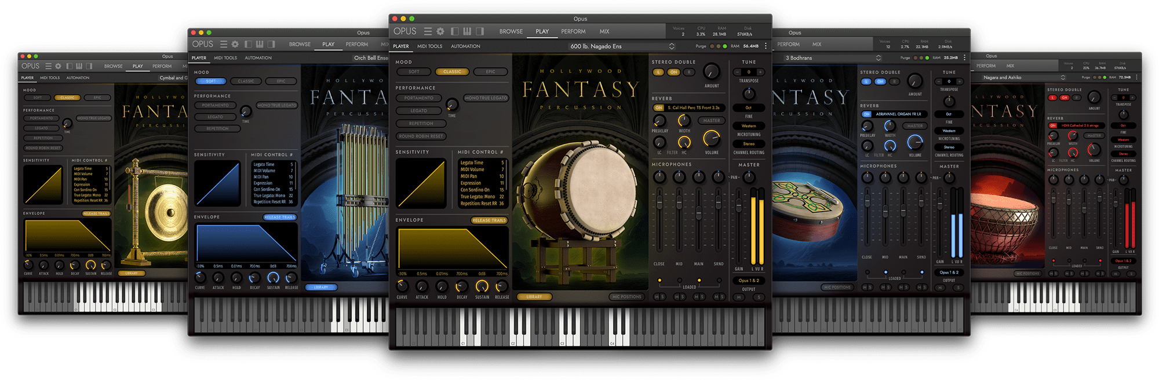The height and width of the screenshot is (380, 1159).
Task: Open the hamburger menu beside the OPUS logo
Action: pyautogui.click(x=428, y=31)
